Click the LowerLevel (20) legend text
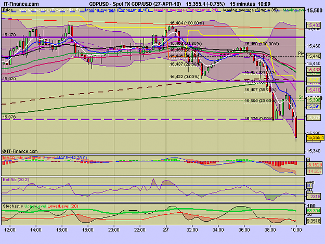This screenshot has height=244, width=325. tap(63, 206)
